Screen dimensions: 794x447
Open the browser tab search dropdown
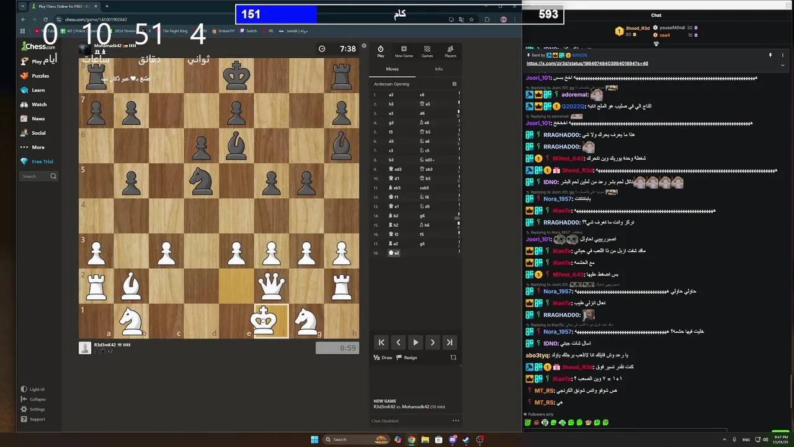[x=23, y=6]
